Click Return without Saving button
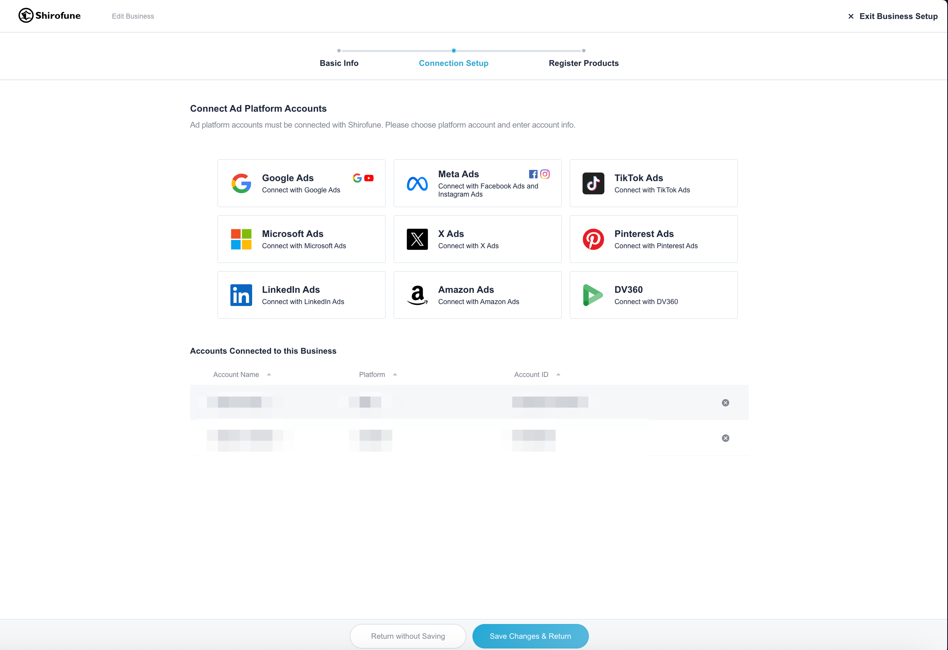This screenshot has height=650, width=948. pyautogui.click(x=408, y=636)
